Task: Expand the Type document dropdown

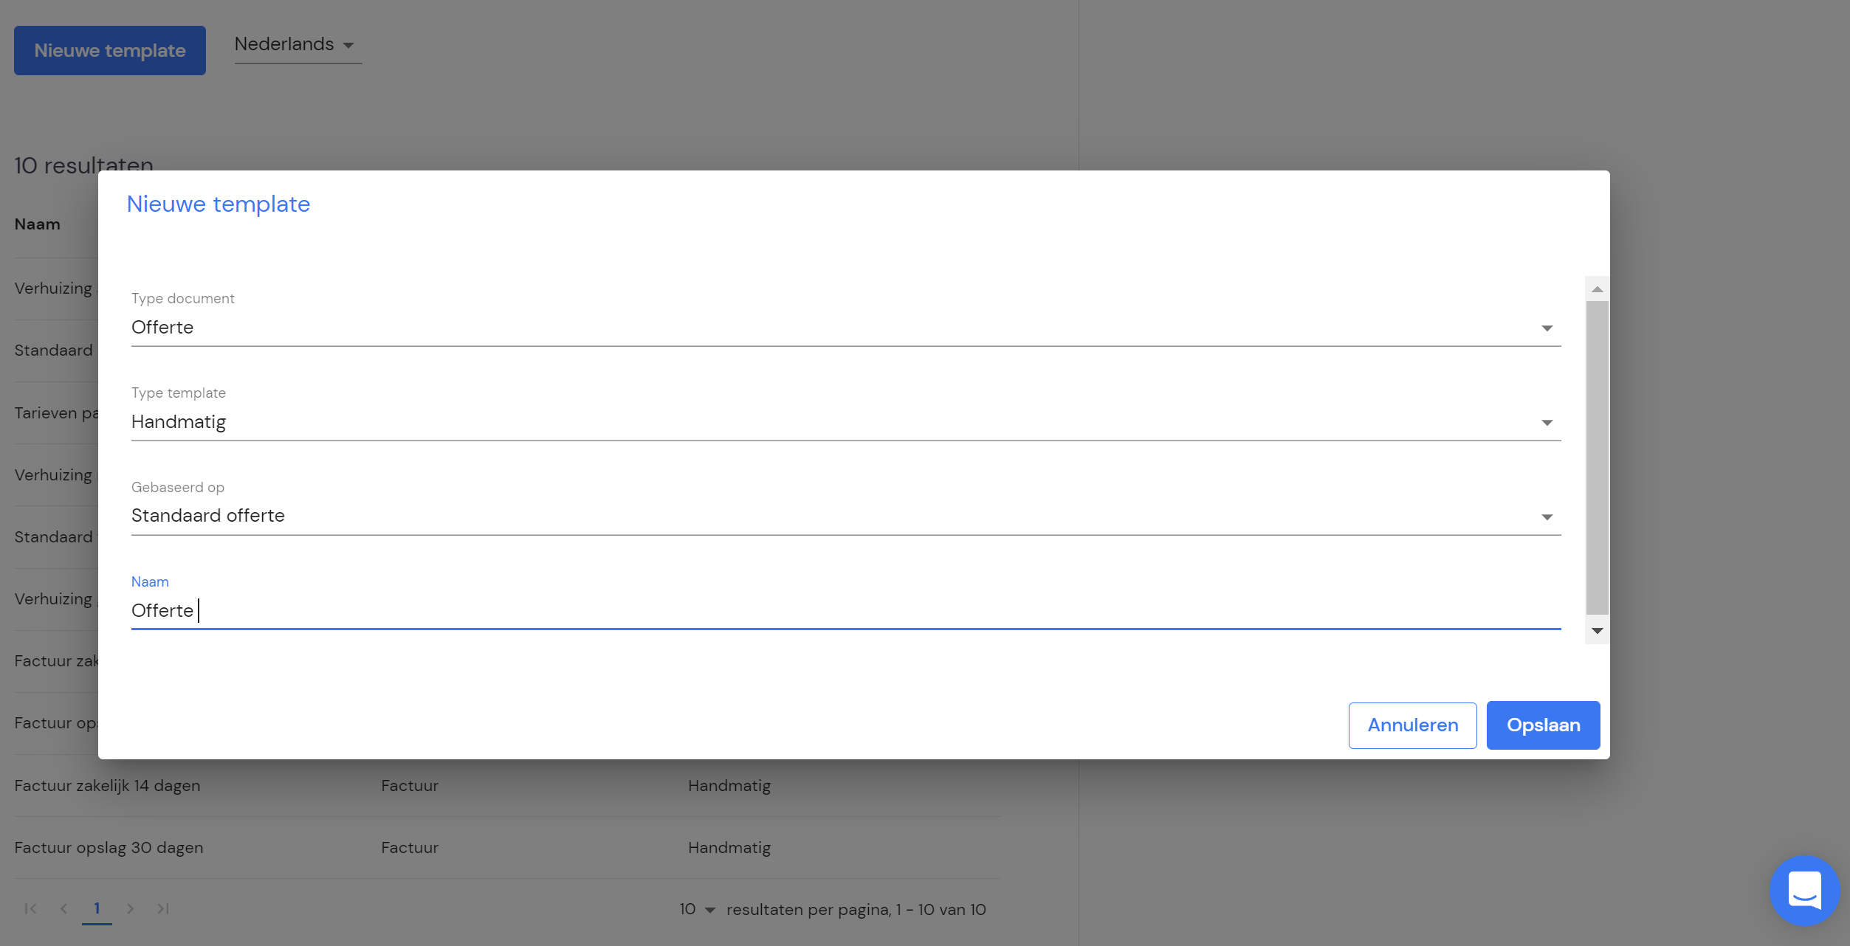Action: (846, 328)
